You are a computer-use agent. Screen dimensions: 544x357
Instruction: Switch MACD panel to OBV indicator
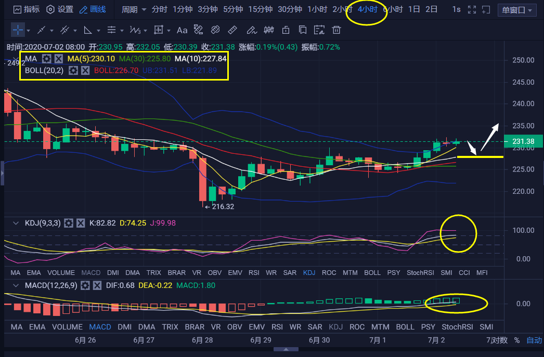click(235, 327)
